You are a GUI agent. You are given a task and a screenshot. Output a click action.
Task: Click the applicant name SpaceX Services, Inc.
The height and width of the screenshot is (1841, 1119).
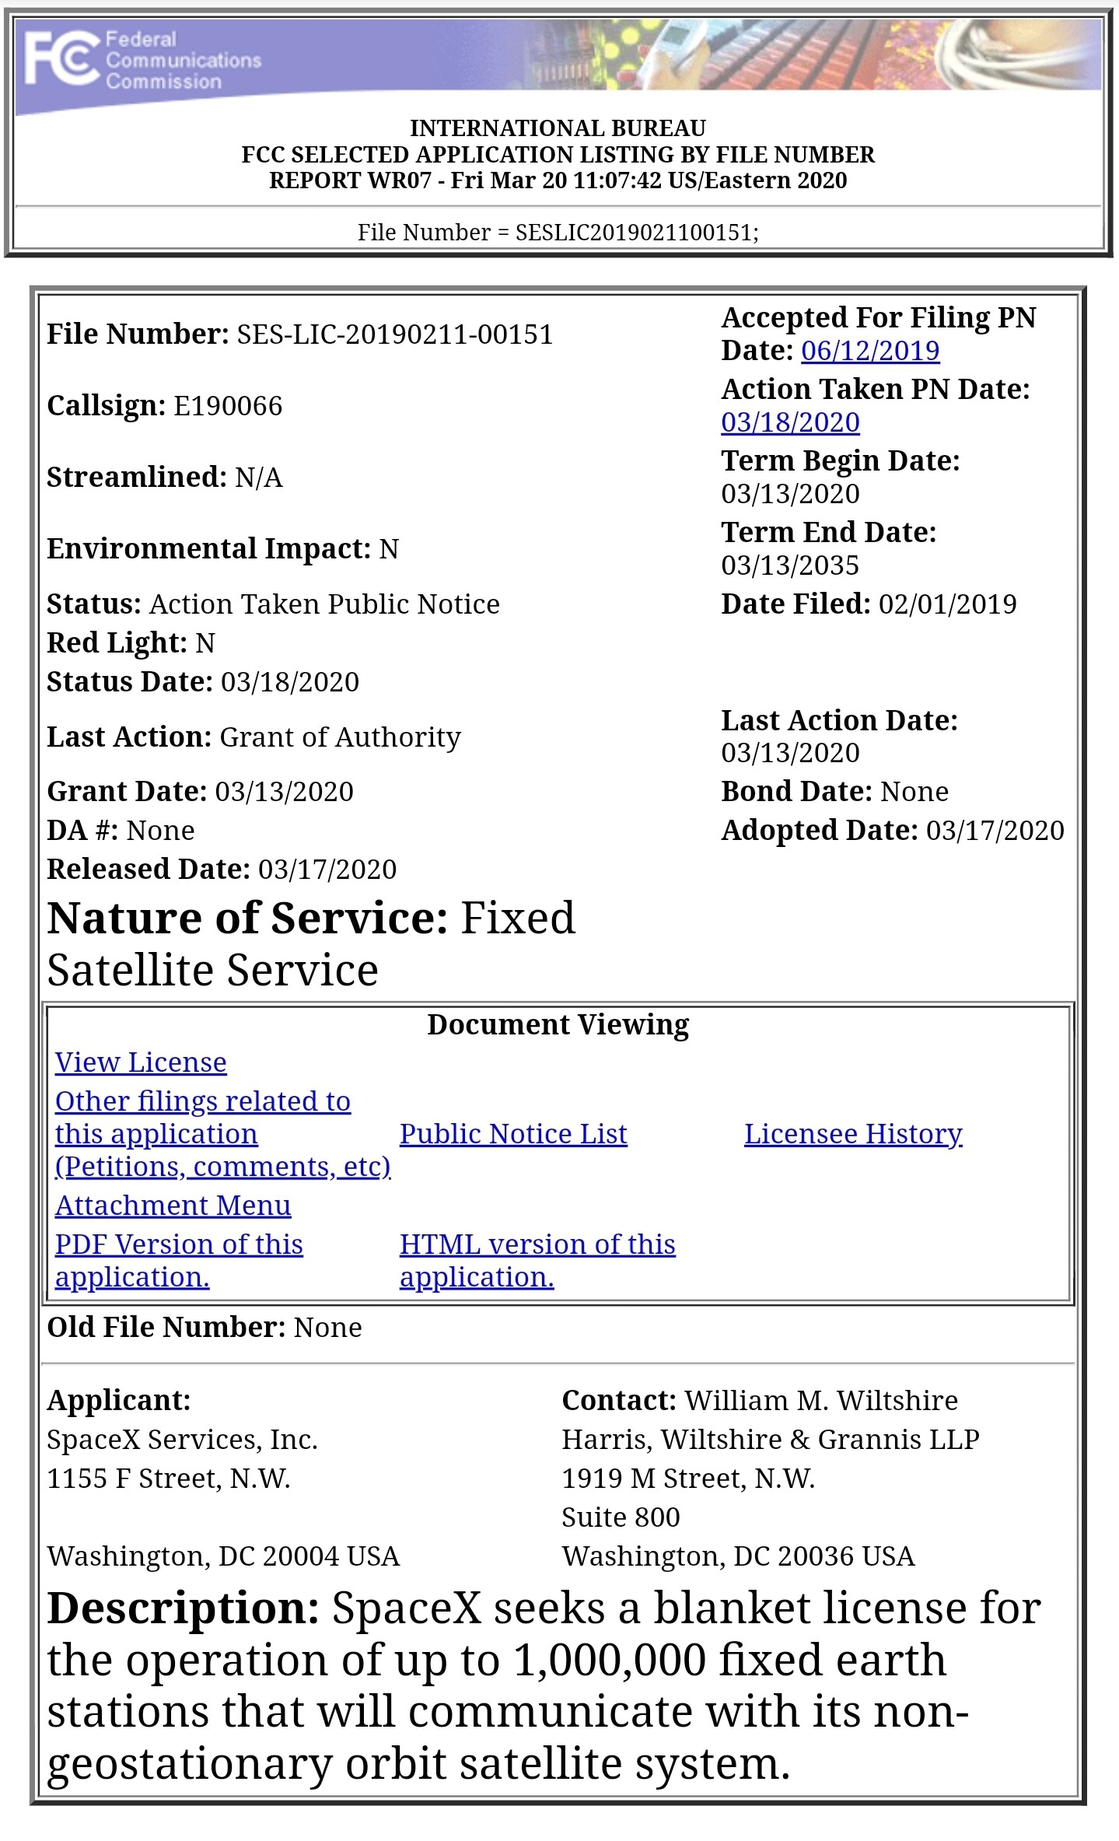click(x=182, y=1440)
